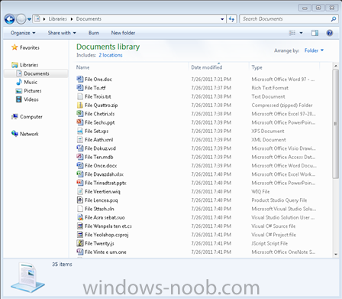The height and width of the screenshot is (299, 342).
Task: Click the icon of File Lencea.psq
Action: tap(80, 200)
